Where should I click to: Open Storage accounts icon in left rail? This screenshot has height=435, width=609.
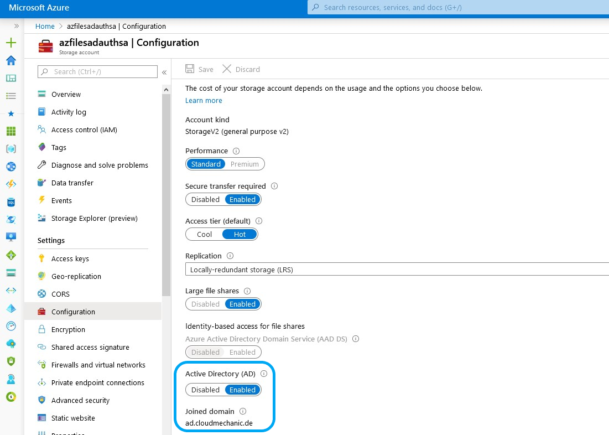click(x=11, y=273)
